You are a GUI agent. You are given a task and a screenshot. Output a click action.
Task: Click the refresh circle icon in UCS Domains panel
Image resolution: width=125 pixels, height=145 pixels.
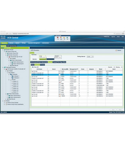(x=116, y=50)
